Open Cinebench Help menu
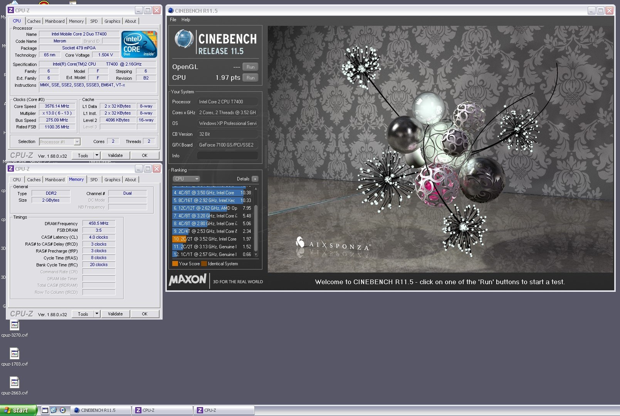Screen dimensions: 620x416 (x=186, y=20)
